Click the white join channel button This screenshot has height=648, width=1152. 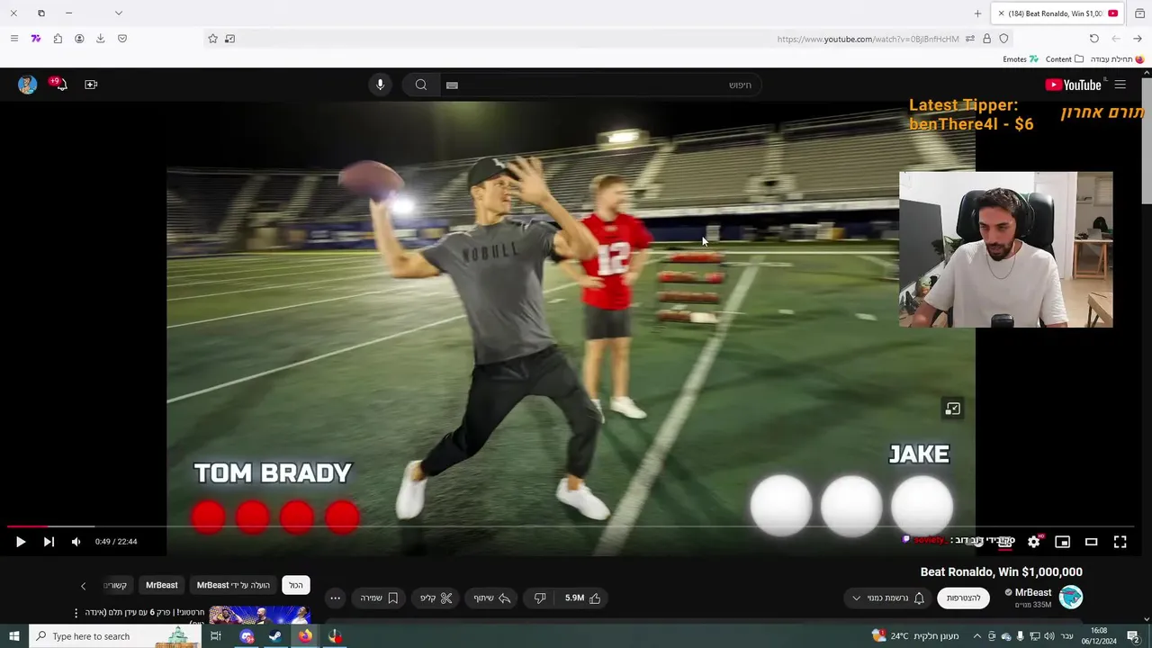964,598
